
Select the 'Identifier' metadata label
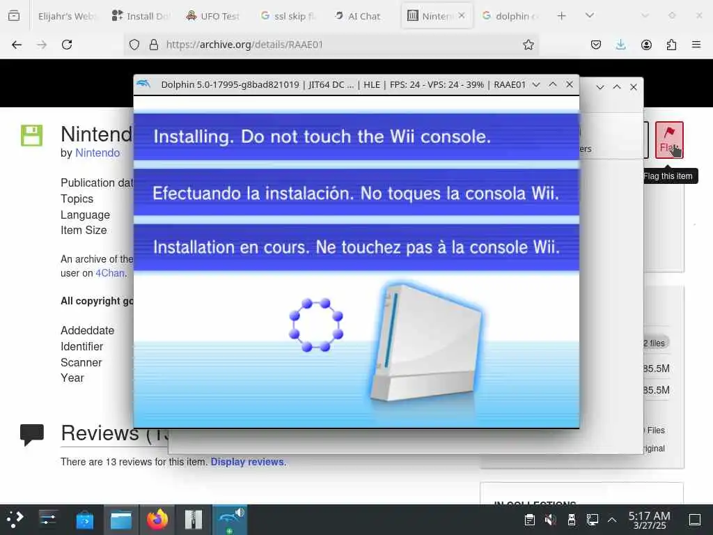[x=82, y=347]
